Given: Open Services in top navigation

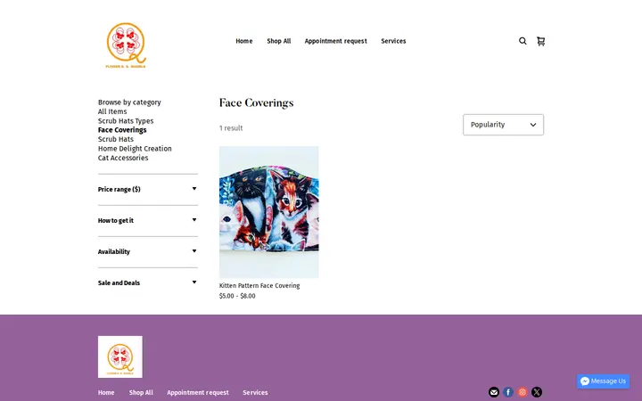Looking at the screenshot, I should 393,41.
